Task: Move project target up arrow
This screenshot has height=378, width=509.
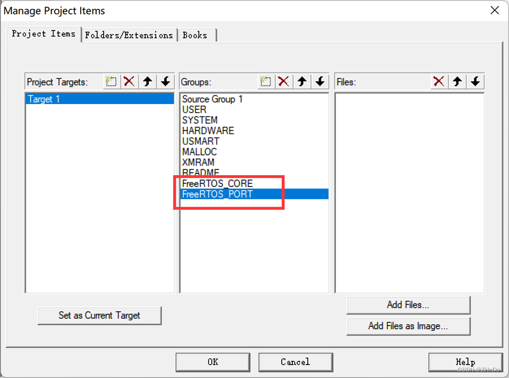Action: [x=147, y=81]
